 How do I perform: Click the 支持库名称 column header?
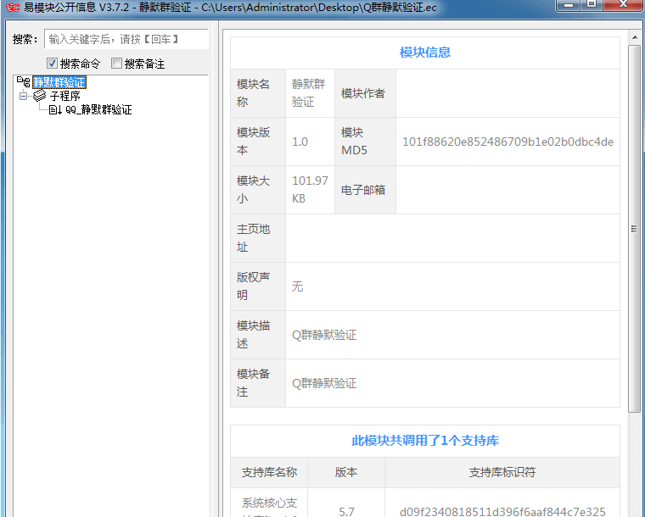coord(269,472)
